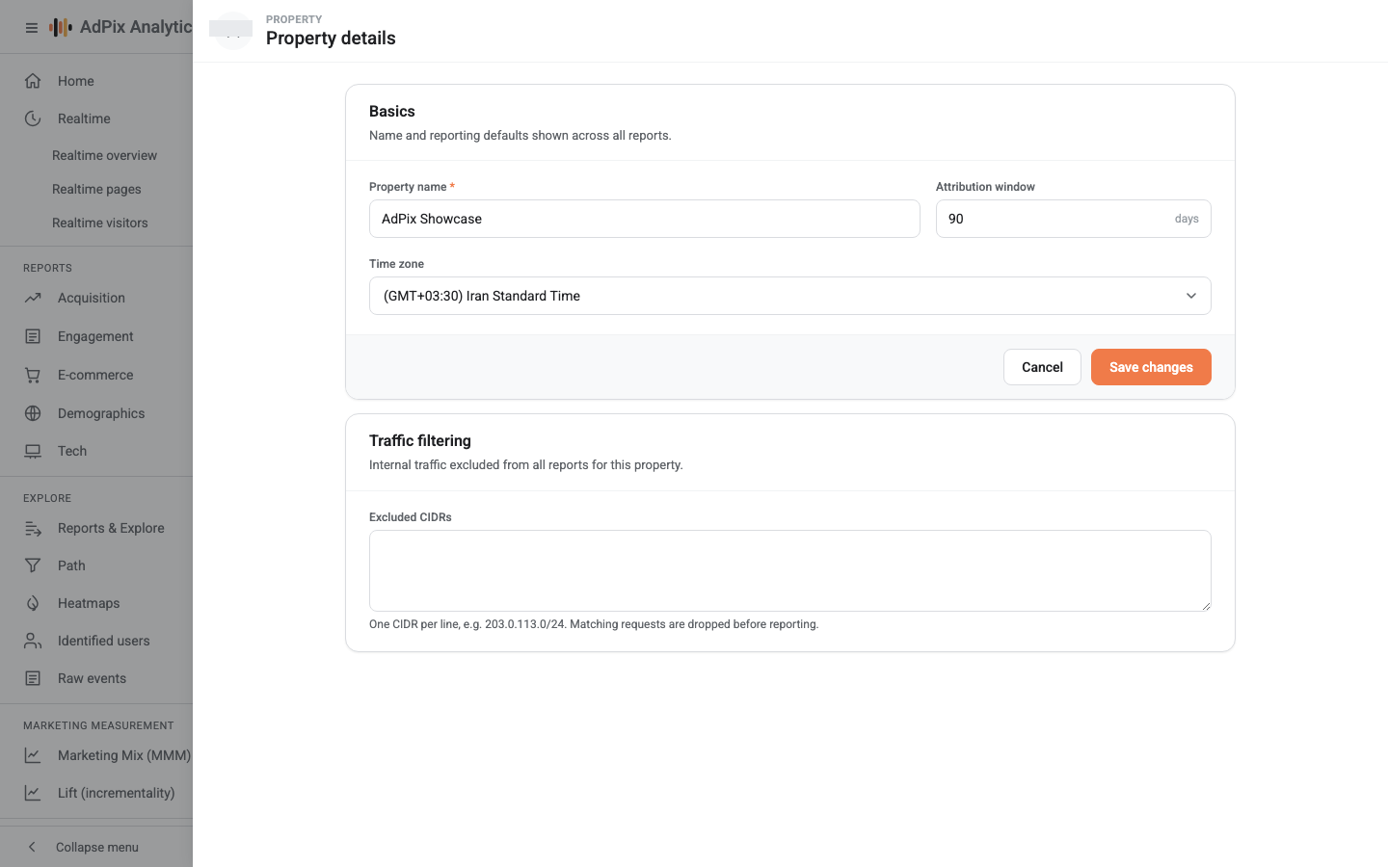Click the Attribution window field
Screen dimensions: 1388x867
click(x=1074, y=219)
